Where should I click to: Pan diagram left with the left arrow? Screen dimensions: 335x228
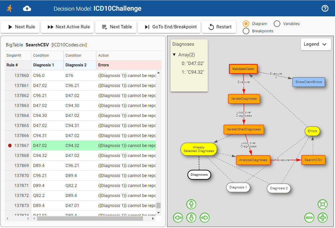178,218
